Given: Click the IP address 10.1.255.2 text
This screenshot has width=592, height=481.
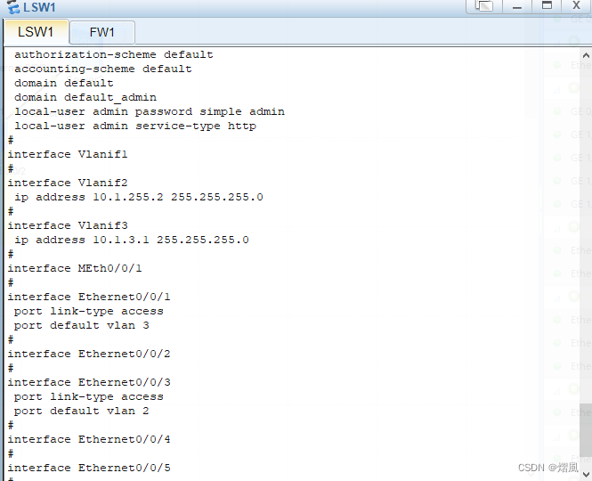Looking at the screenshot, I should (128, 197).
